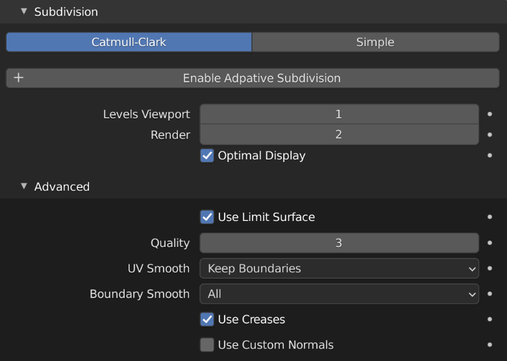Click animate dot beside Use Limit Surface
The width and height of the screenshot is (507, 361).
coord(490,217)
